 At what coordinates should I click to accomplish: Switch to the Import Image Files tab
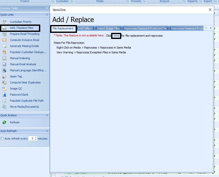coord(108,28)
